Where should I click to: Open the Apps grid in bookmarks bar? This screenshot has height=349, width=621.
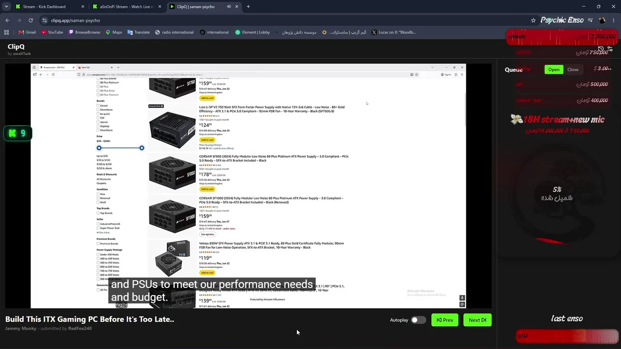[x=6, y=32]
